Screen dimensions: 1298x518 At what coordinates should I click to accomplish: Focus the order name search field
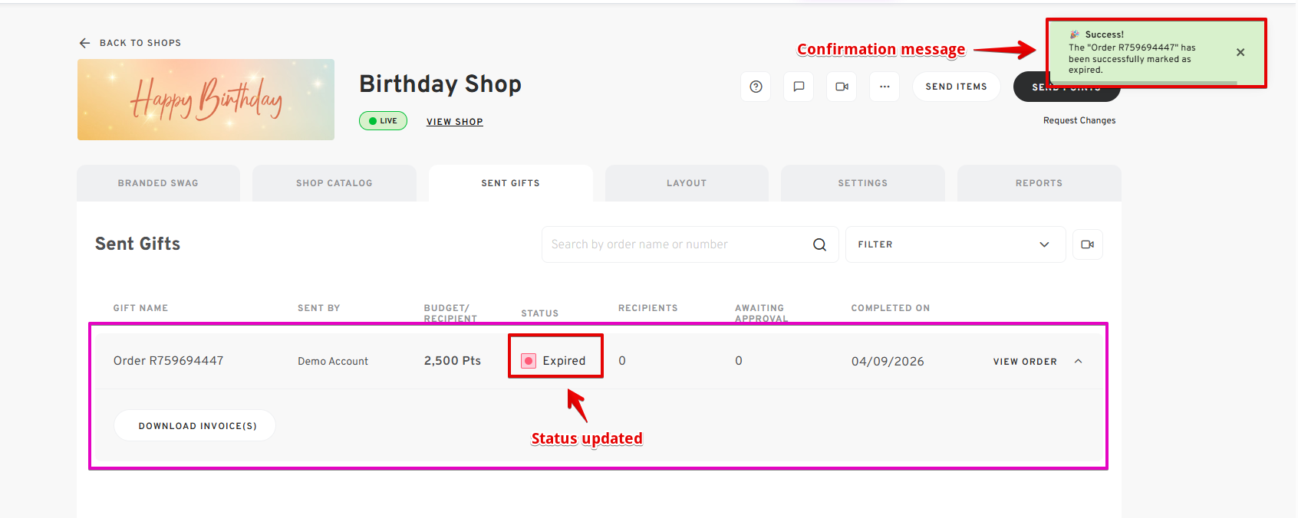[x=675, y=244]
